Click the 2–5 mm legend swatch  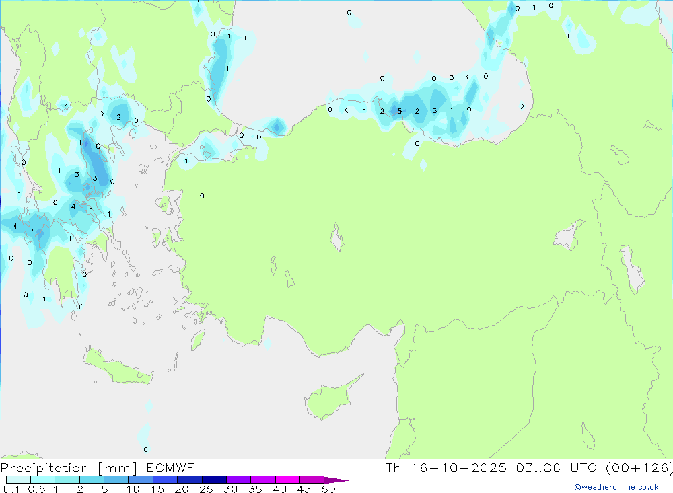coord(92,480)
